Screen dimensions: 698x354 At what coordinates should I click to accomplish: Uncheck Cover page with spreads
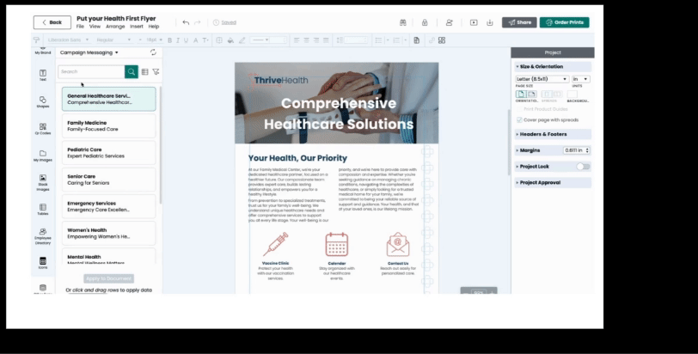coord(518,119)
